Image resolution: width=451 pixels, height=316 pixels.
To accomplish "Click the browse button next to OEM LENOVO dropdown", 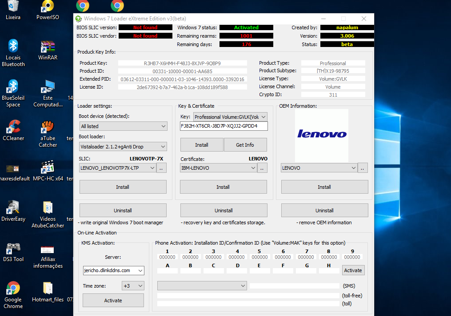I will [363, 168].
